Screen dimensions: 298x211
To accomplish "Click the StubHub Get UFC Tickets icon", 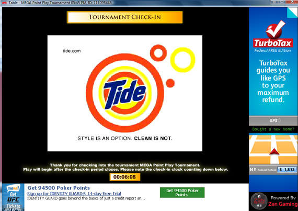I will pos(13,197).
